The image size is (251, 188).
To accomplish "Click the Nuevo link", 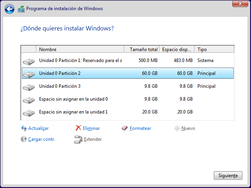I will [188, 128].
